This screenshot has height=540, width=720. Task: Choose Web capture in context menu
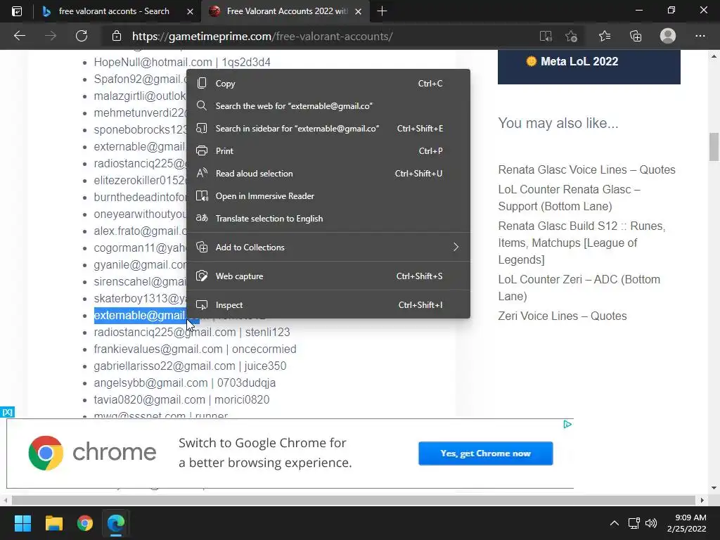[x=328, y=276]
